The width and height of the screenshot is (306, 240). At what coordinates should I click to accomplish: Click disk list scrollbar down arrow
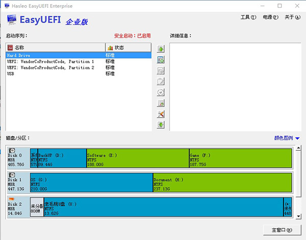click(298, 216)
